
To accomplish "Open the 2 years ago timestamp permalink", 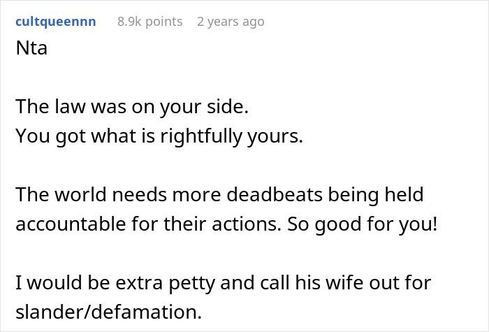I will (231, 22).
